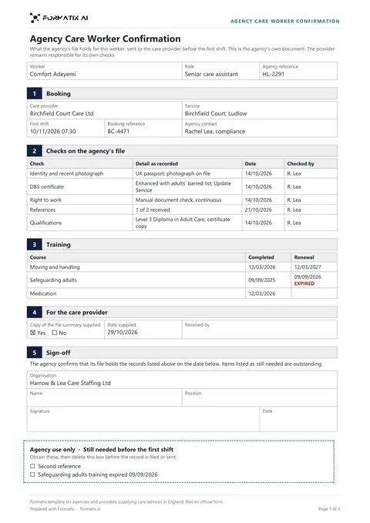The image size is (370, 523).
Task: Check the Second reference checkbox
Action: pyautogui.click(x=32, y=466)
